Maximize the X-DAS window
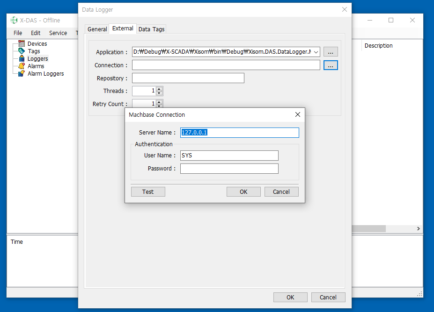Screen dimensions: 434x312 click(391, 20)
